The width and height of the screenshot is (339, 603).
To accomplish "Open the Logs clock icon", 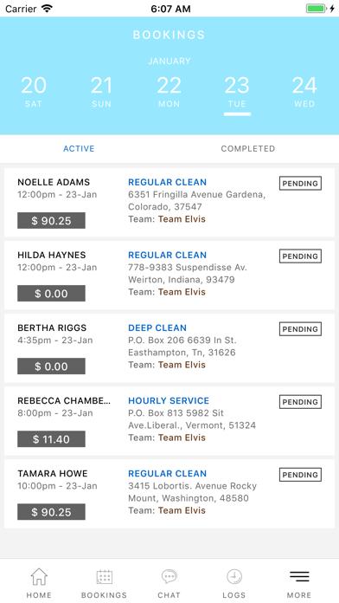I will click(x=233, y=577).
